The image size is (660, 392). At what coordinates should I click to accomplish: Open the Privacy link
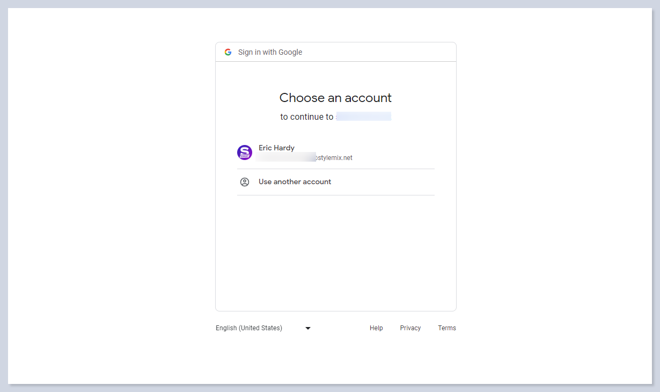point(410,328)
